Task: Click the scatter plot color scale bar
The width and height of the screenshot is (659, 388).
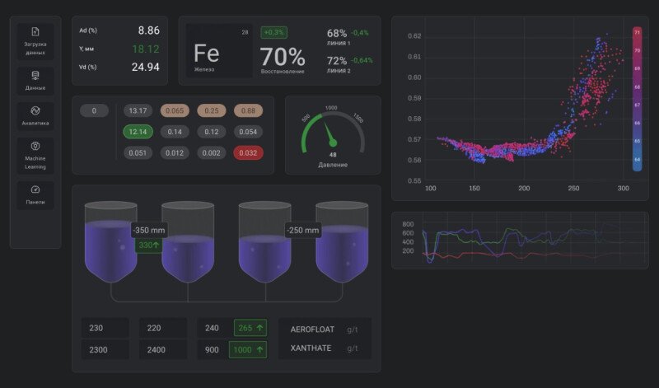Action: point(637,99)
